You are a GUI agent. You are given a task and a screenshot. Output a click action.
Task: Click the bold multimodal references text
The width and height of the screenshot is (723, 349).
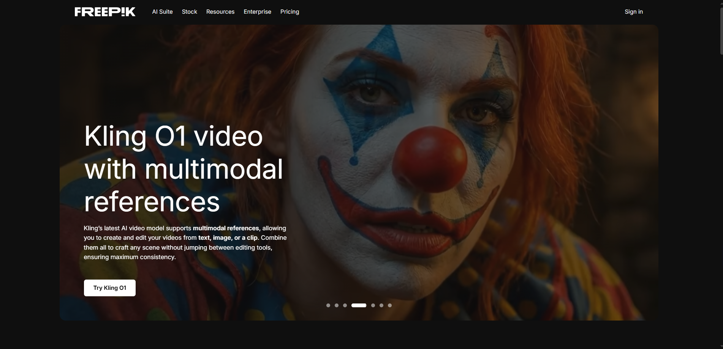tap(226, 228)
